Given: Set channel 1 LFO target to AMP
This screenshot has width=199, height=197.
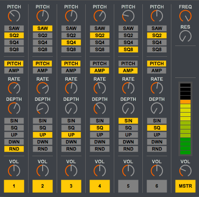Looking at the screenshot, I should pos(14,70).
